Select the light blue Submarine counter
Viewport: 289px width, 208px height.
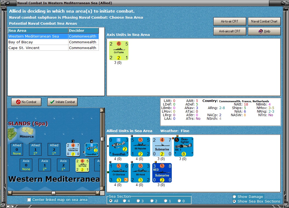pos(162,147)
